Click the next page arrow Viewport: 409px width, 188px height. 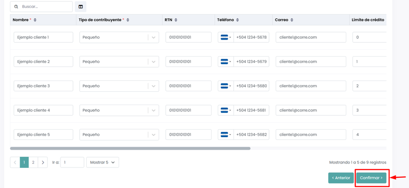[43, 163]
